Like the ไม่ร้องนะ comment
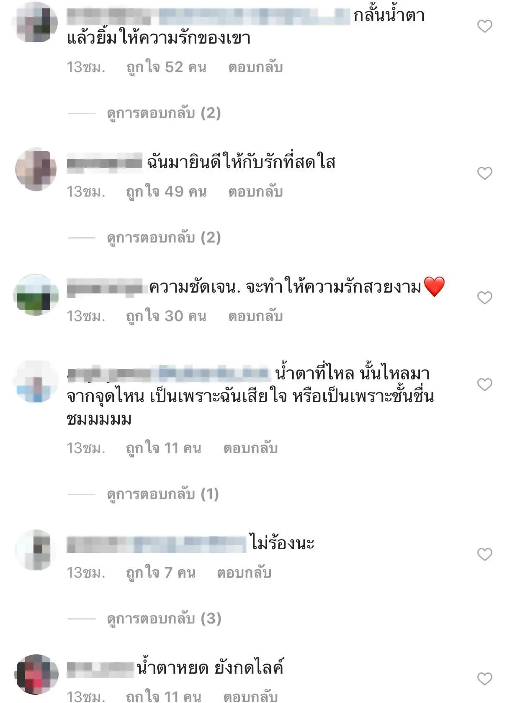Image resolution: width=520 pixels, height=703 pixels. click(484, 554)
